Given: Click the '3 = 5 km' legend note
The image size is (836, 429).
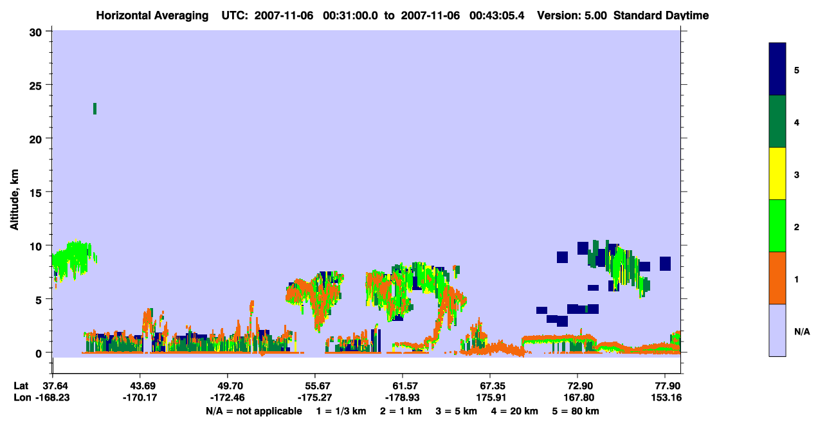Looking at the screenshot, I should click(456, 411).
